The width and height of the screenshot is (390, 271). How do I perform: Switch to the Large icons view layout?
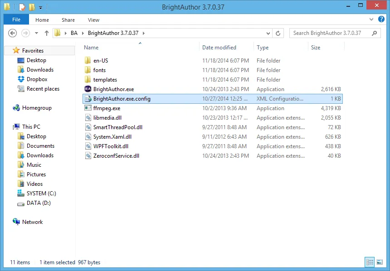(380, 262)
